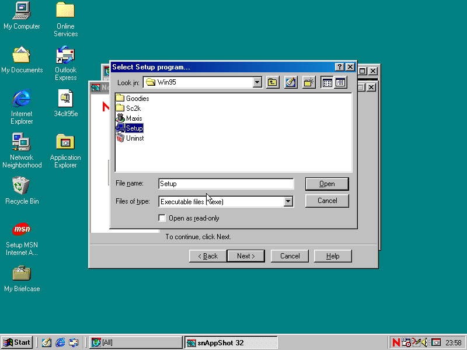Enable Open as read-only checkbox

[x=162, y=218]
